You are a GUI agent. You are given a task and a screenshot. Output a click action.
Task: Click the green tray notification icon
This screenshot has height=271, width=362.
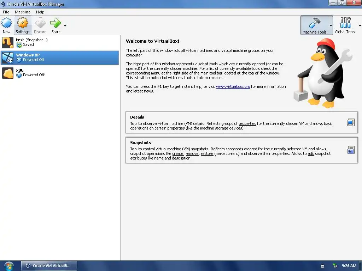[335, 266]
